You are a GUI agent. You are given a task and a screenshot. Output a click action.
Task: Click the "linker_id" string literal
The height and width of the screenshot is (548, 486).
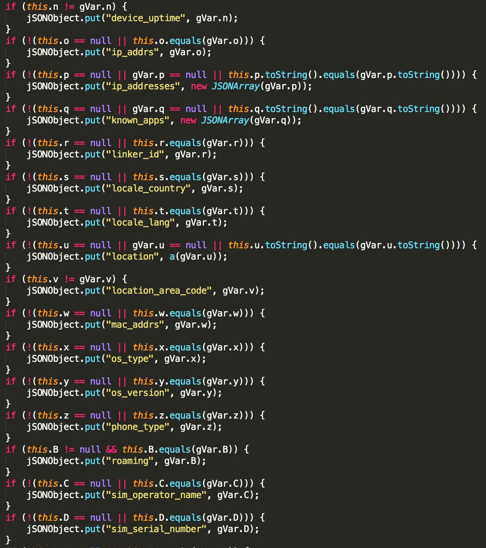pyautogui.click(x=135, y=154)
